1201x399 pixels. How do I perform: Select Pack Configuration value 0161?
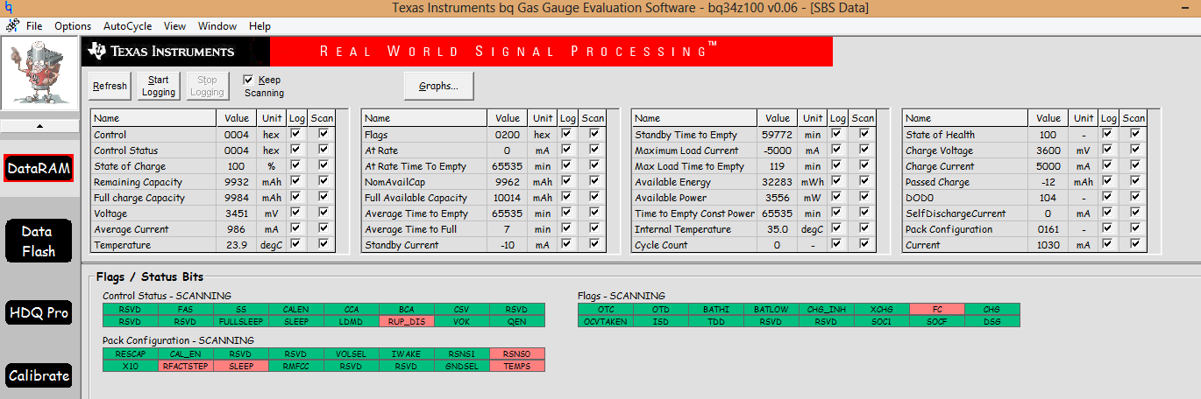(x=1048, y=229)
